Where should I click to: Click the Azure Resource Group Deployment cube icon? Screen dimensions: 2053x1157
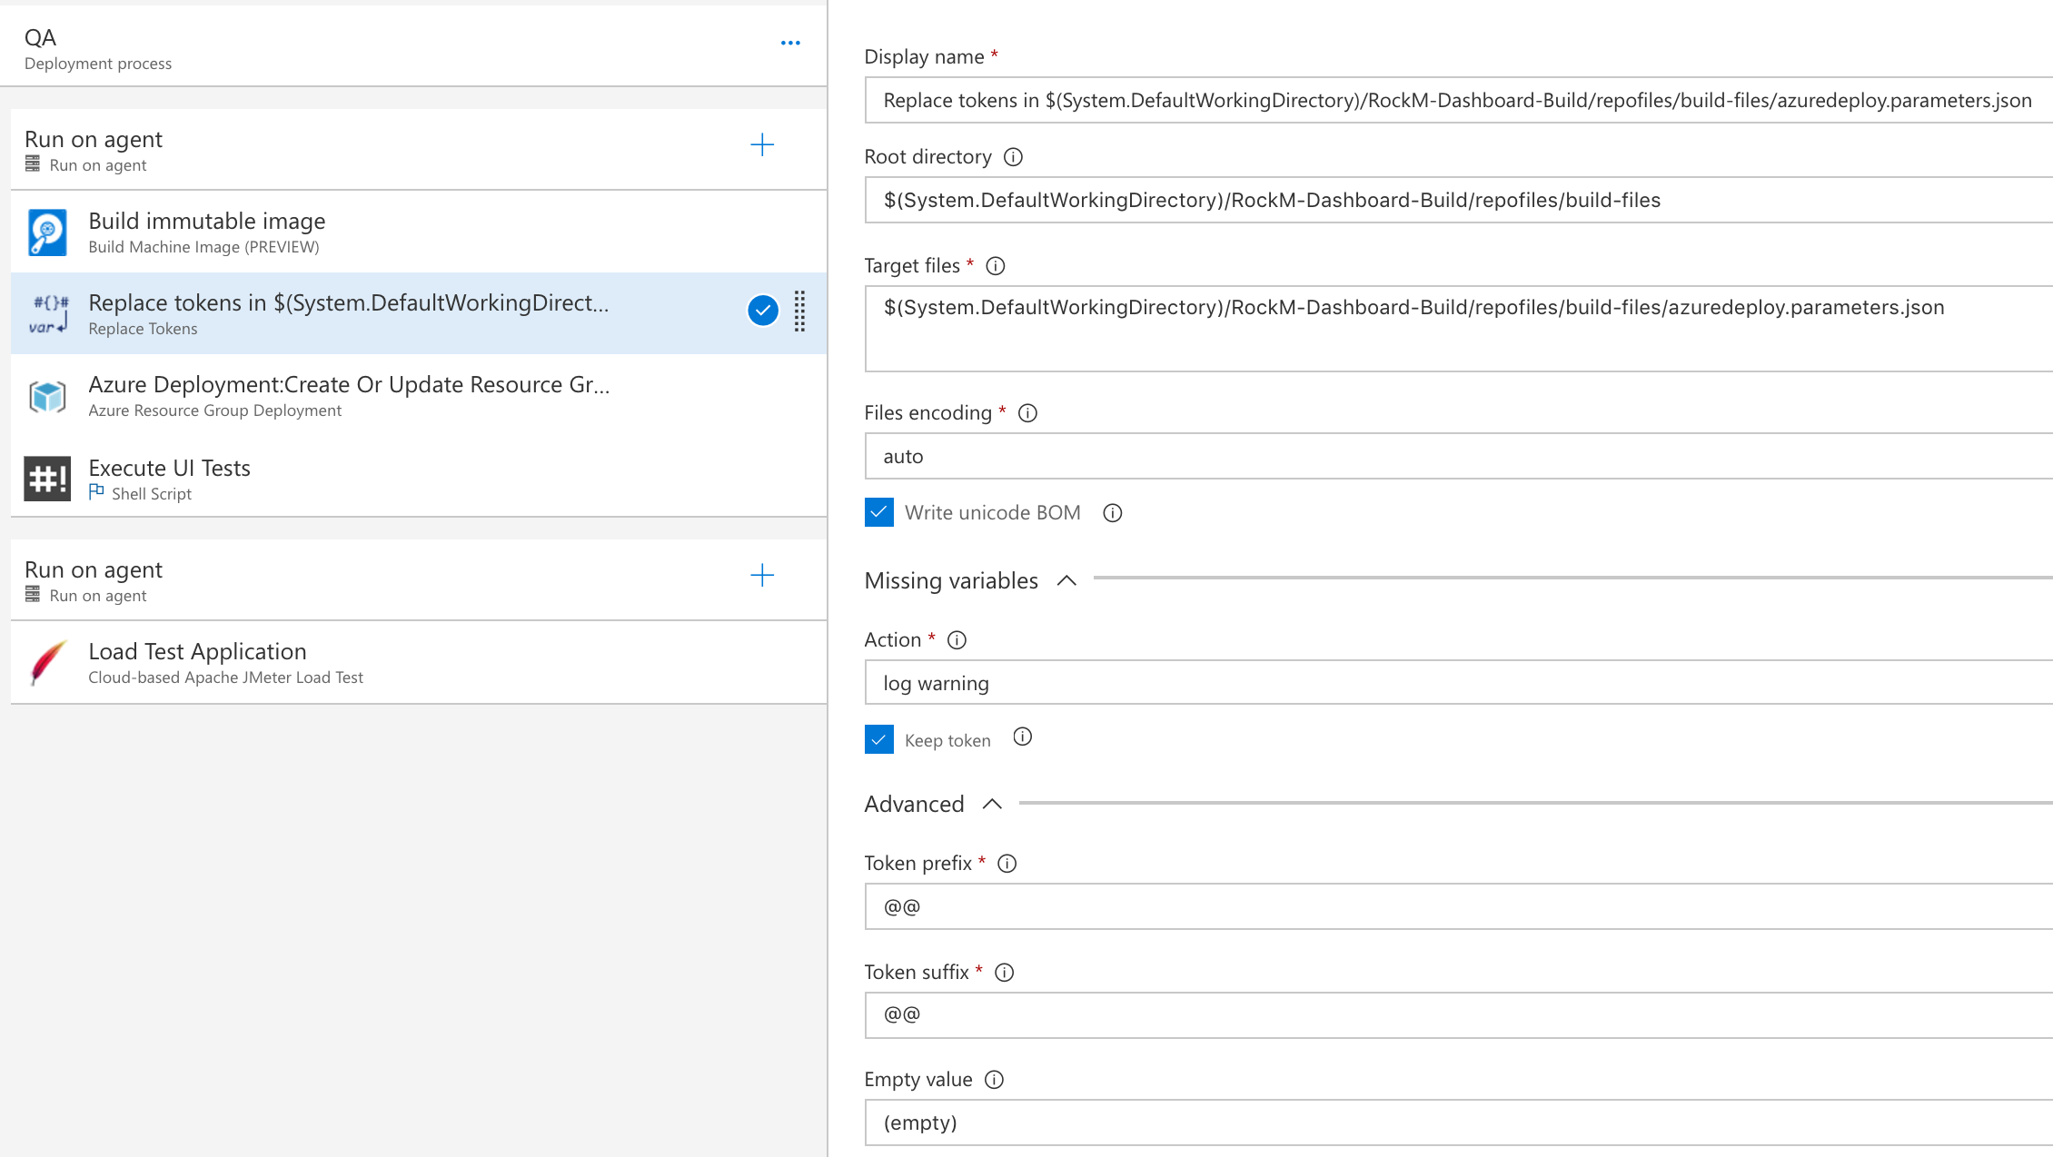coord(47,397)
